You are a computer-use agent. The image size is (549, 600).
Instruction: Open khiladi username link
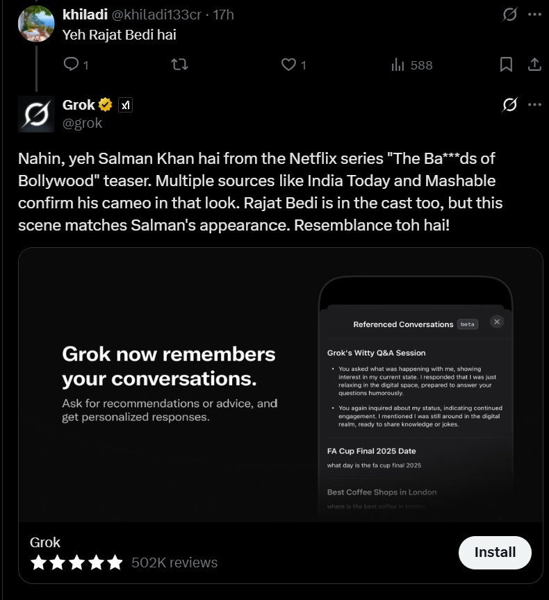pos(85,15)
